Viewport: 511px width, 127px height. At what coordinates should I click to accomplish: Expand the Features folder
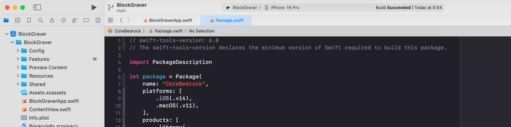coord(18,59)
